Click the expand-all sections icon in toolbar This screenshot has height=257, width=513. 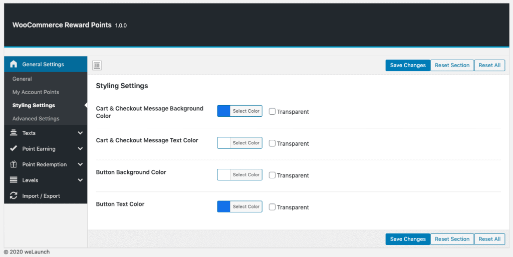tap(97, 66)
